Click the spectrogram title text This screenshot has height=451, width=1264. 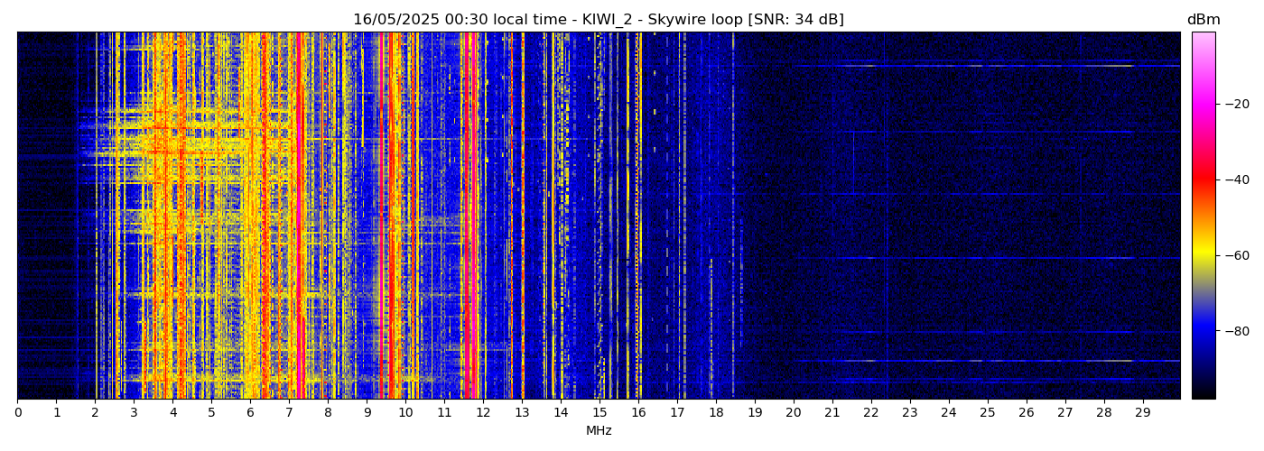point(598,20)
